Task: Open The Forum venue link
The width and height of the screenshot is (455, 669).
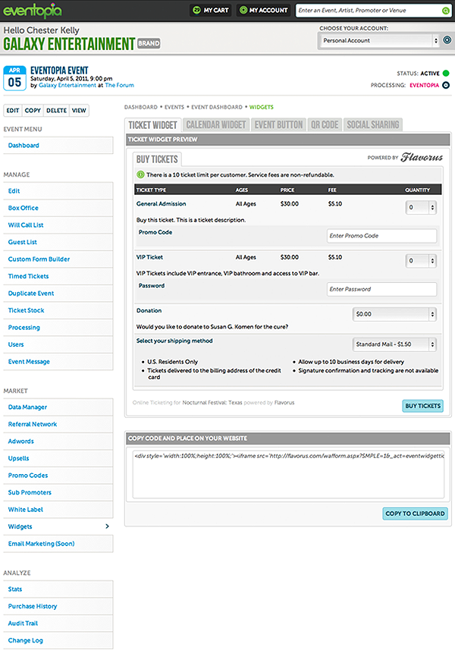Action: (119, 85)
